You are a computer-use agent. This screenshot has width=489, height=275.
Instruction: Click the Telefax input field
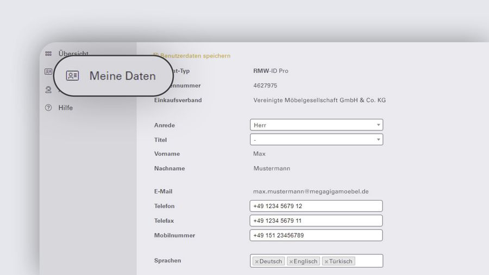[316, 221]
